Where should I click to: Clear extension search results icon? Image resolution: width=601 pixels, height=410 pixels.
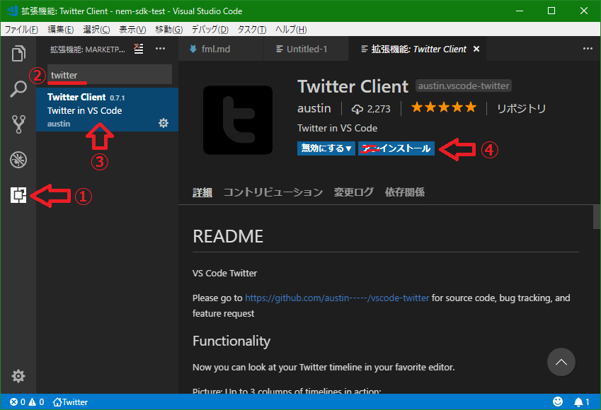(x=138, y=49)
